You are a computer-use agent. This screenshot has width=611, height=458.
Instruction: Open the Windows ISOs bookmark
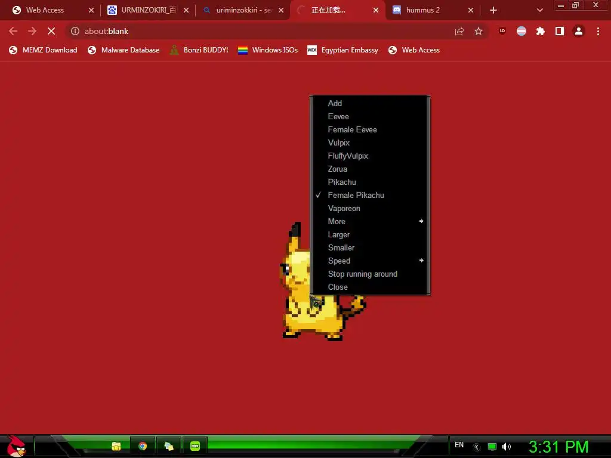coord(268,50)
